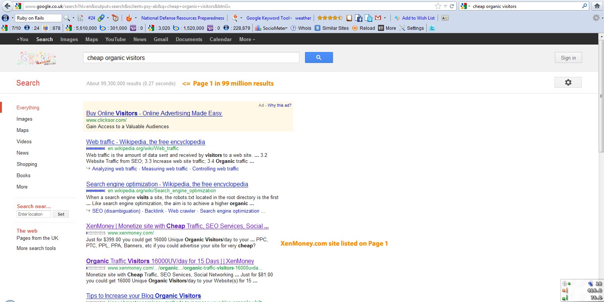This screenshot has width=604, height=302.
Task: Filter results by Shopping in sidebar
Action: (x=27, y=164)
